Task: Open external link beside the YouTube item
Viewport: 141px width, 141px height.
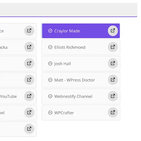Action: click(x=29, y=96)
